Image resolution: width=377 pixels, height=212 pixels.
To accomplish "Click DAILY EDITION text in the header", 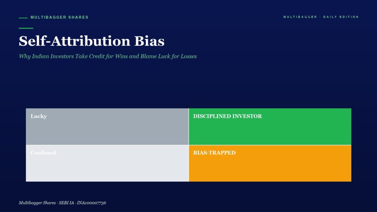I will pyautogui.click(x=341, y=17).
